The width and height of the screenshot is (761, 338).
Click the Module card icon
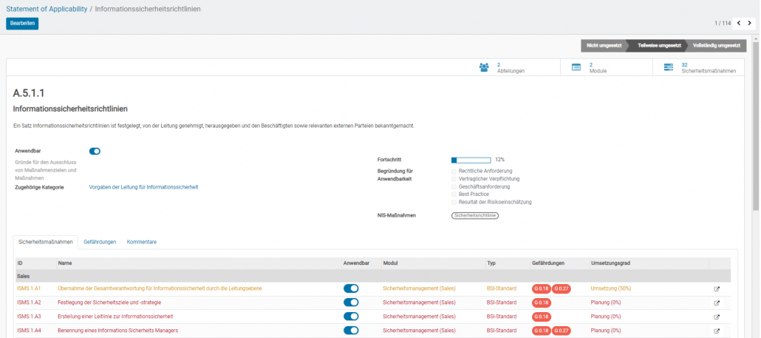coord(576,67)
